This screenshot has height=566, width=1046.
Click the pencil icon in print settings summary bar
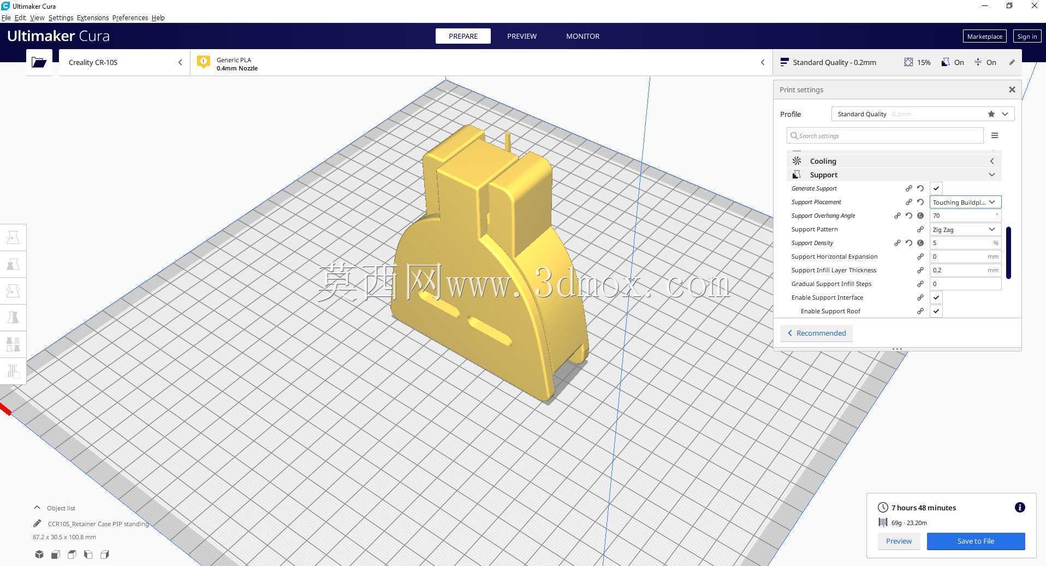click(1012, 62)
